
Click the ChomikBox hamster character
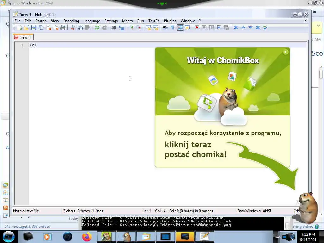(x=307, y=208)
